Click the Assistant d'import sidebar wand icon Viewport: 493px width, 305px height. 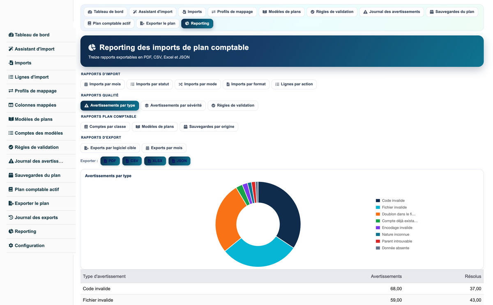11,49
